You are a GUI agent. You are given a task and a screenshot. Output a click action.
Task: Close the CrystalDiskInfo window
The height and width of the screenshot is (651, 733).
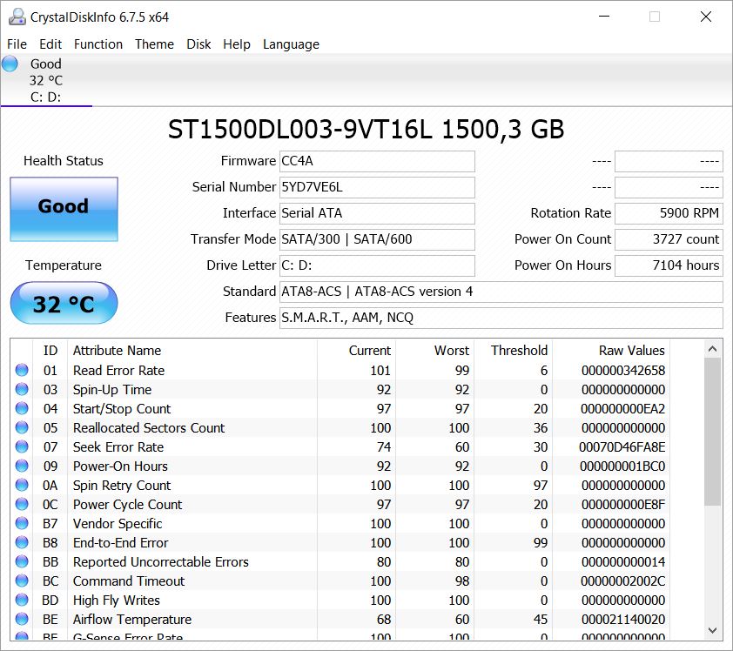[706, 17]
